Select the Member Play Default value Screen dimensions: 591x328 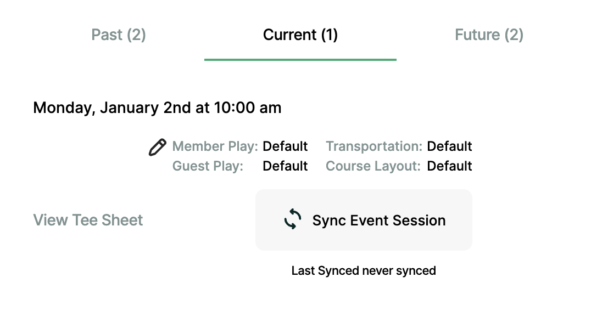[285, 146]
